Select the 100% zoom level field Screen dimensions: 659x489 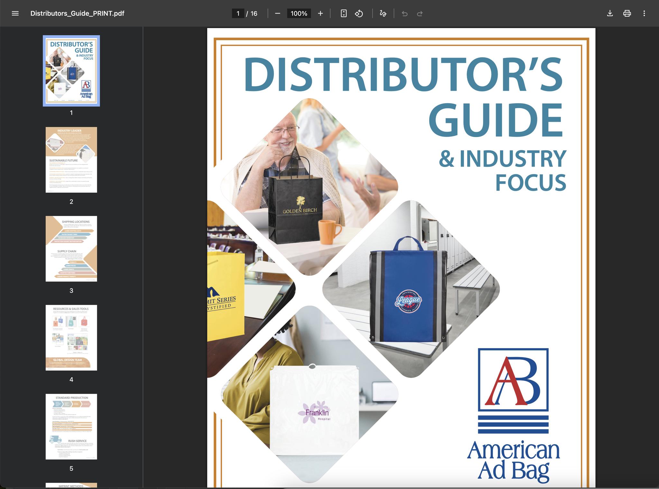(x=299, y=14)
